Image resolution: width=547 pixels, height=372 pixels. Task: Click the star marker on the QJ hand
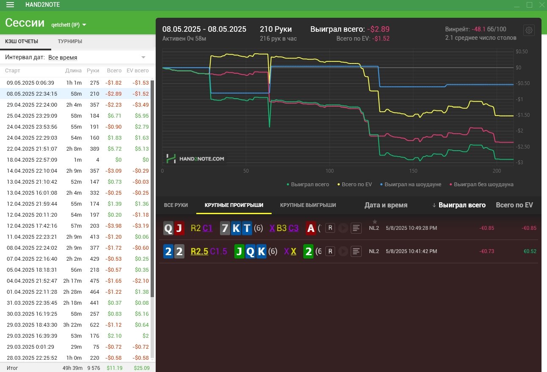click(x=374, y=221)
